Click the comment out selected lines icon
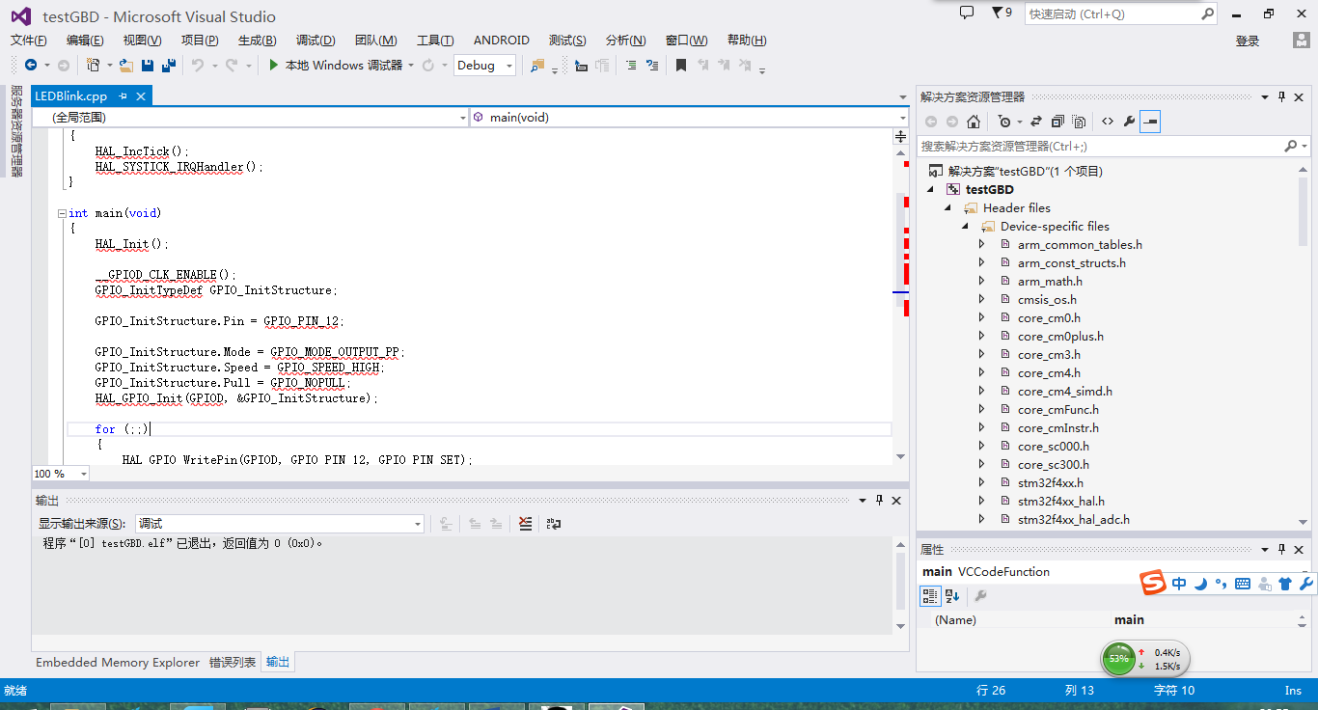Screen dimensions: 1318x710 (631, 66)
